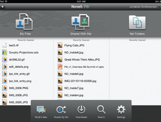Open file name Great Minds Think Alike.JPG
The image size is (161, 122).
(x=82, y=60)
